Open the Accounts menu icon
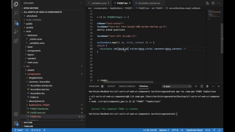This screenshot has width=235, height=132. [16, 114]
